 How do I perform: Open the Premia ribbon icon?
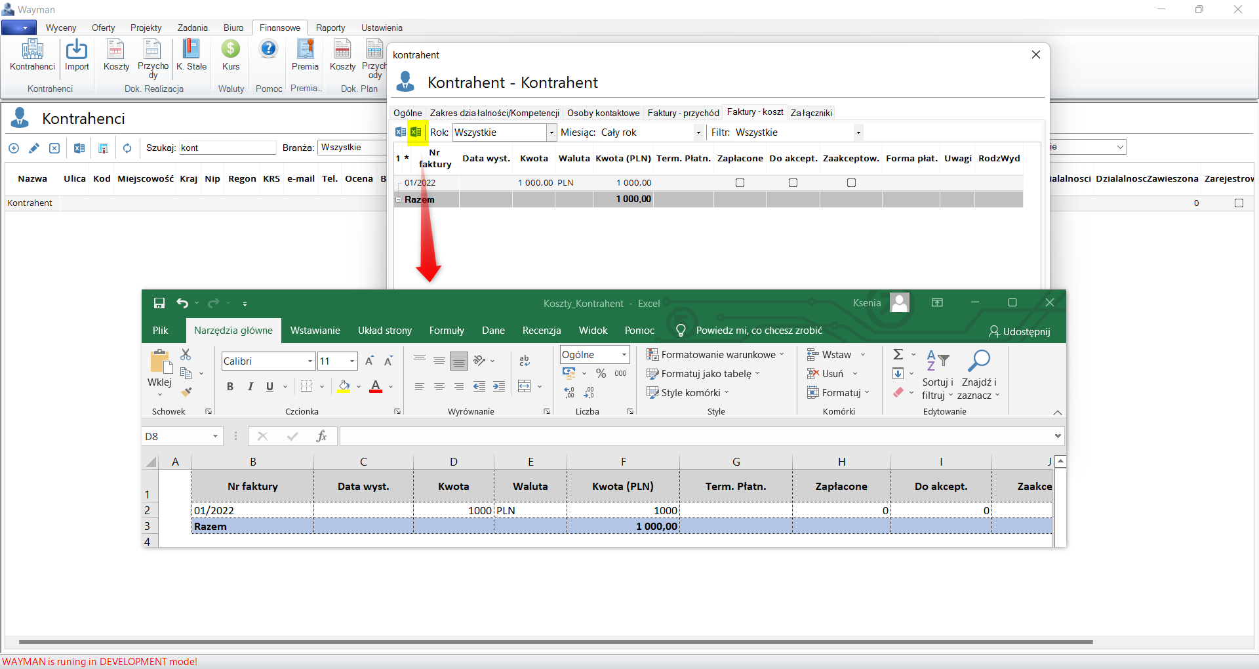[305, 55]
